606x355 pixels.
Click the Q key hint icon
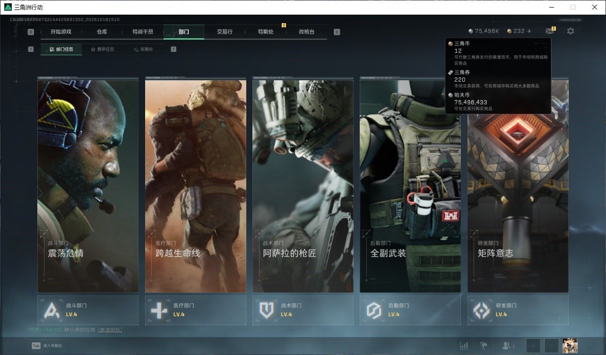(x=31, y=32)
